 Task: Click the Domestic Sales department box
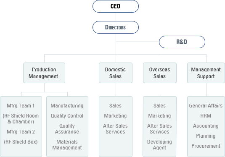click(x=116, y=73)
